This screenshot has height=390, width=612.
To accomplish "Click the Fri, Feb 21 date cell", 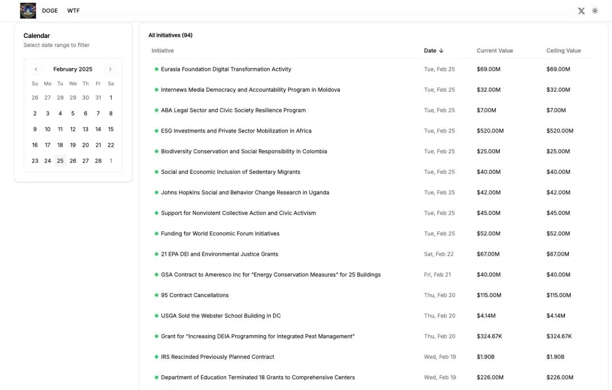I will (437, 275).
